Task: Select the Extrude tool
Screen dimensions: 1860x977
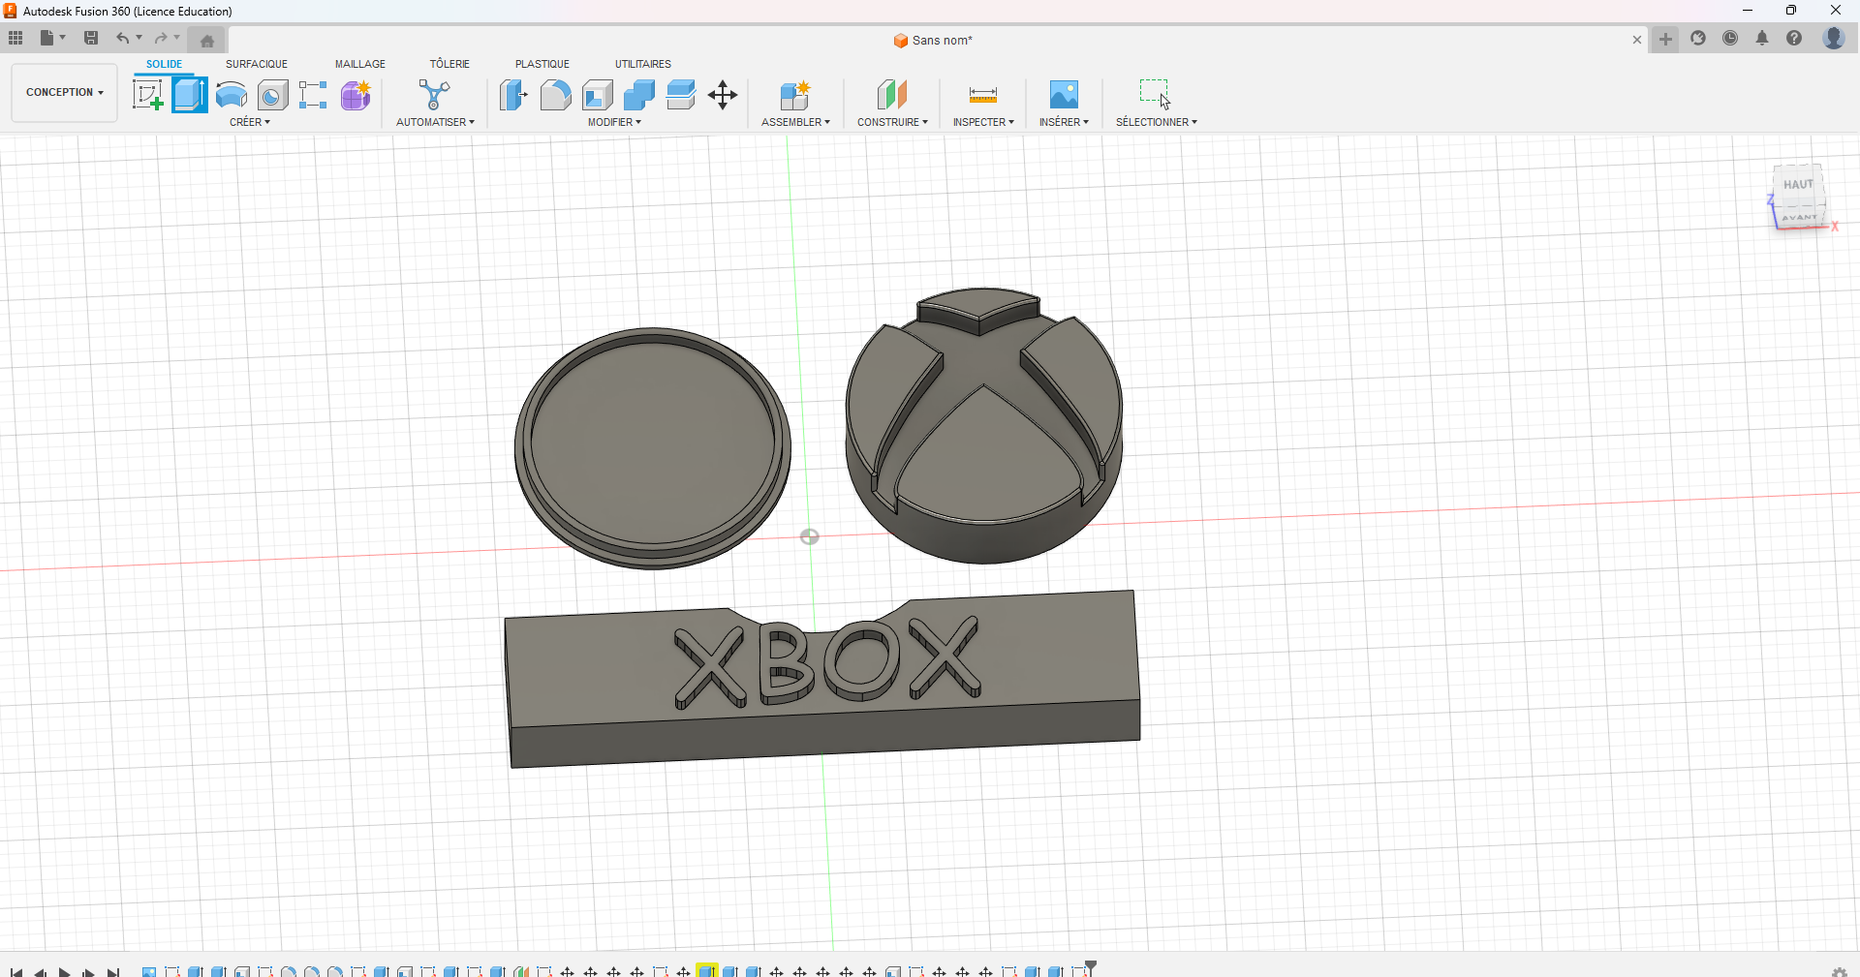Action: (x=189, y=95)
